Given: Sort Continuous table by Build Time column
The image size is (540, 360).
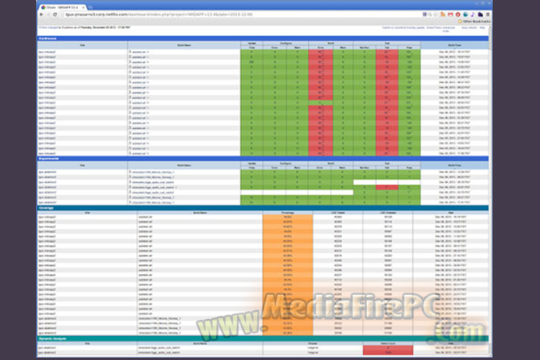Looking at the screenshot, I should [x=454, y=45].
